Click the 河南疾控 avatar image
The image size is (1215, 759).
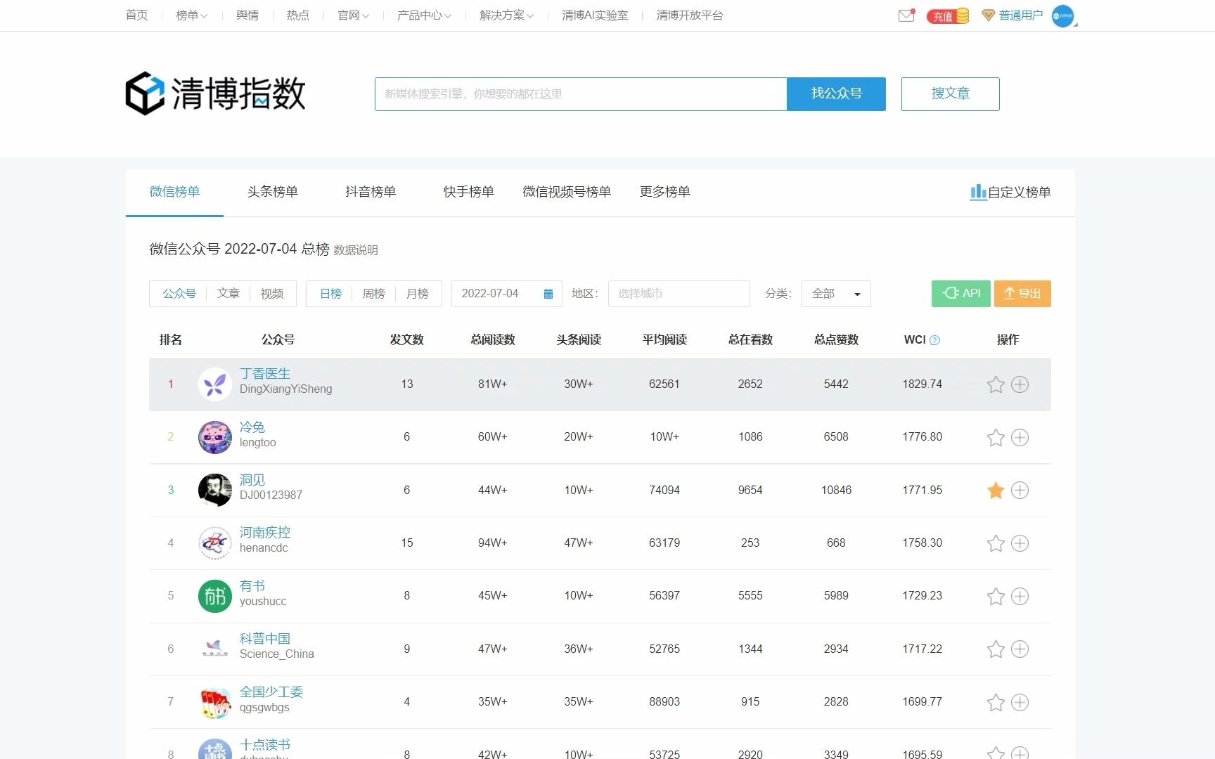[x=215, y=543]
